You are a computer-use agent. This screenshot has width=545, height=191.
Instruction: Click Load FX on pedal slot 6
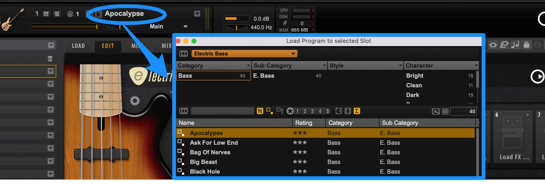514,157
